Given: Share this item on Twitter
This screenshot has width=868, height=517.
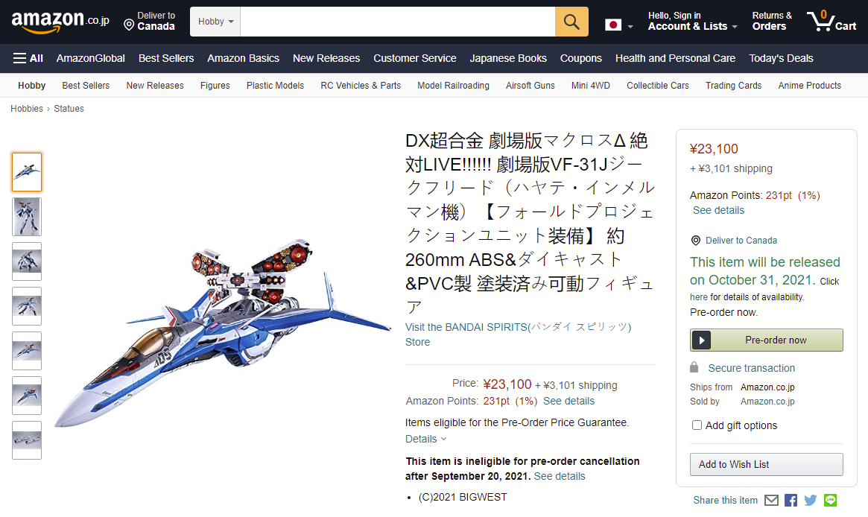Looking at the screenshot, I should click(811, 501).
